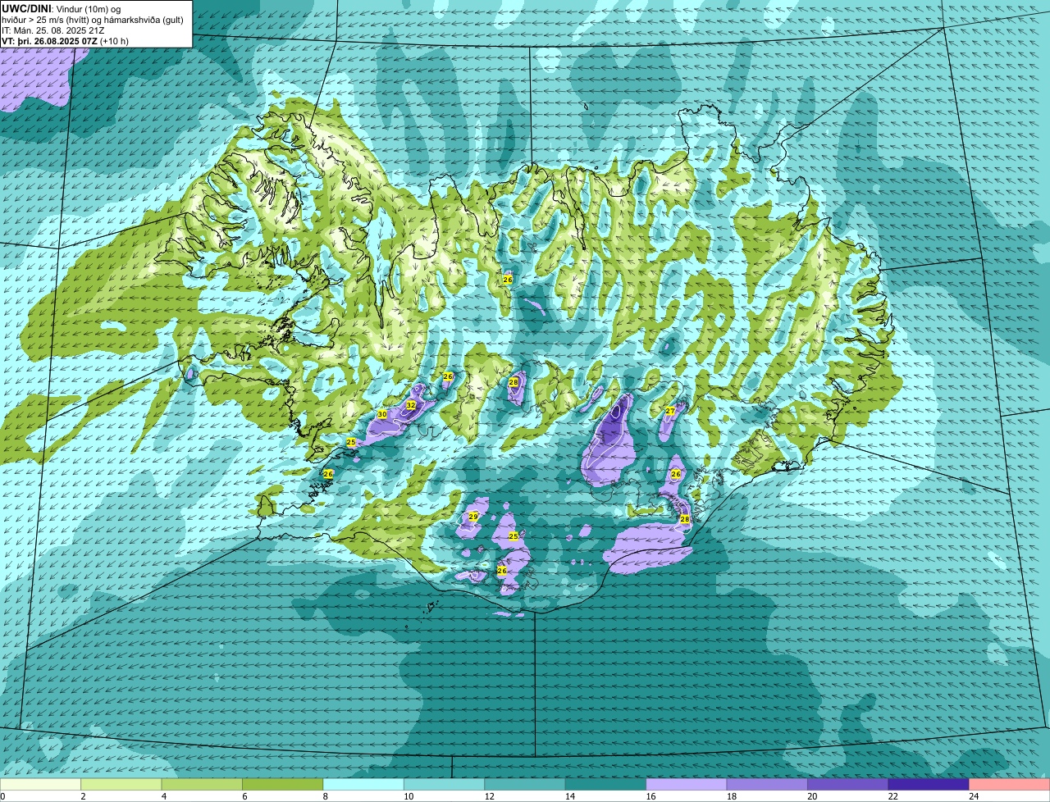Pick the pink colorbar swatch above 24
This screenshot has width=1050, height=802.
[x=1009, y=784]
